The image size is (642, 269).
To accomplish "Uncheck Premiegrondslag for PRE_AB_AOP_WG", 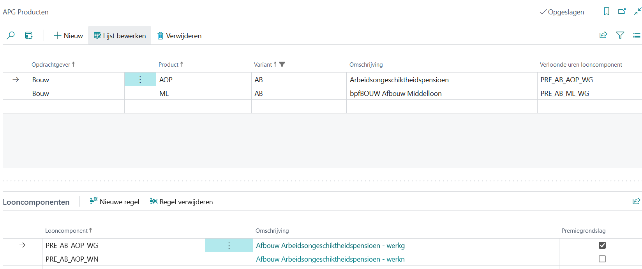I will pos(602,245).
